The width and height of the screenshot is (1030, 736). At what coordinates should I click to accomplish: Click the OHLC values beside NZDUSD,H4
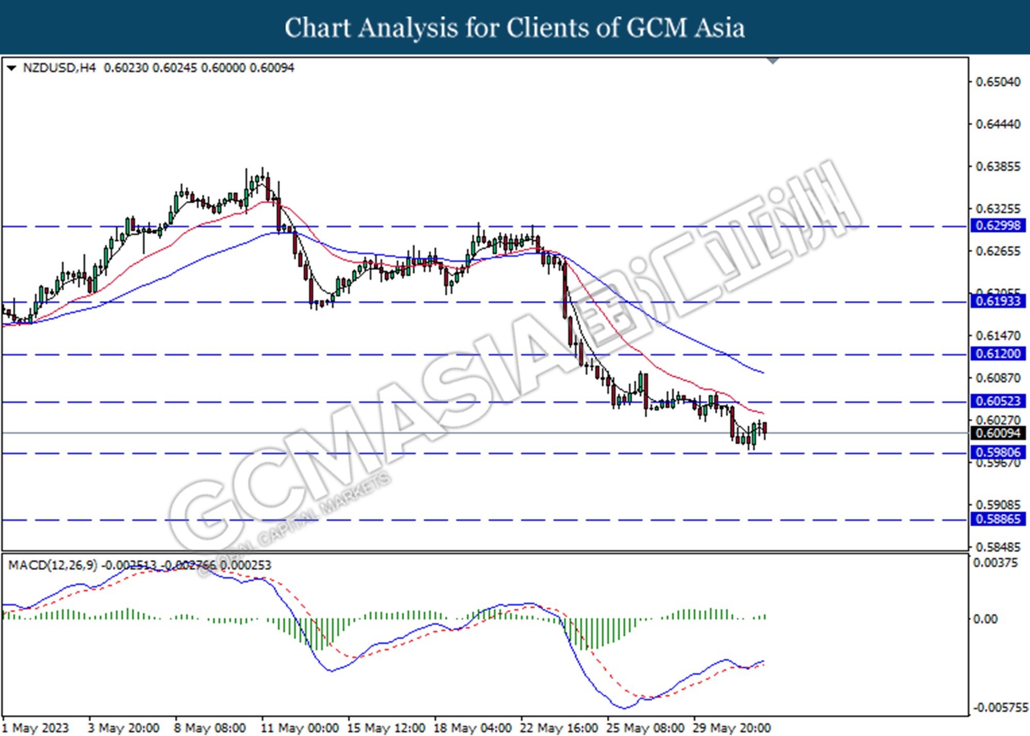coord(199,68)
